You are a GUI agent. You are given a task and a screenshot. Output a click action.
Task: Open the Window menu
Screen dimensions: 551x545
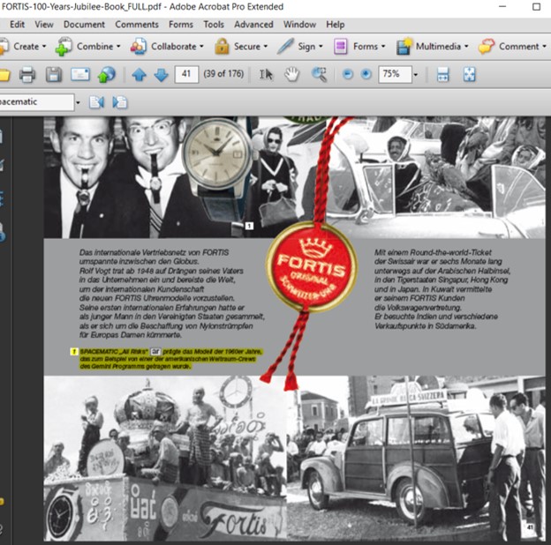(299, 25)
